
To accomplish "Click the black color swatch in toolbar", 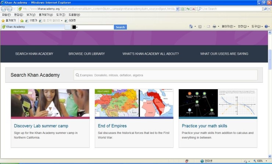I will pos(74,27).
